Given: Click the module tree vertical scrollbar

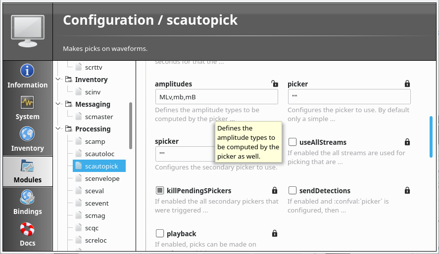Looking at the screenshot, I should 131,125.
